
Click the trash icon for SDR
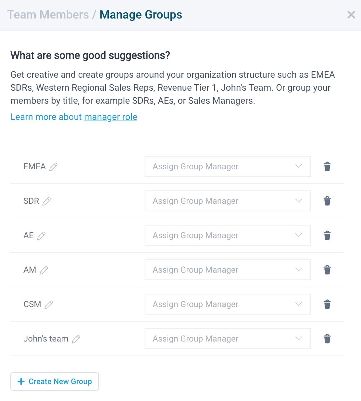coord(327,201)
